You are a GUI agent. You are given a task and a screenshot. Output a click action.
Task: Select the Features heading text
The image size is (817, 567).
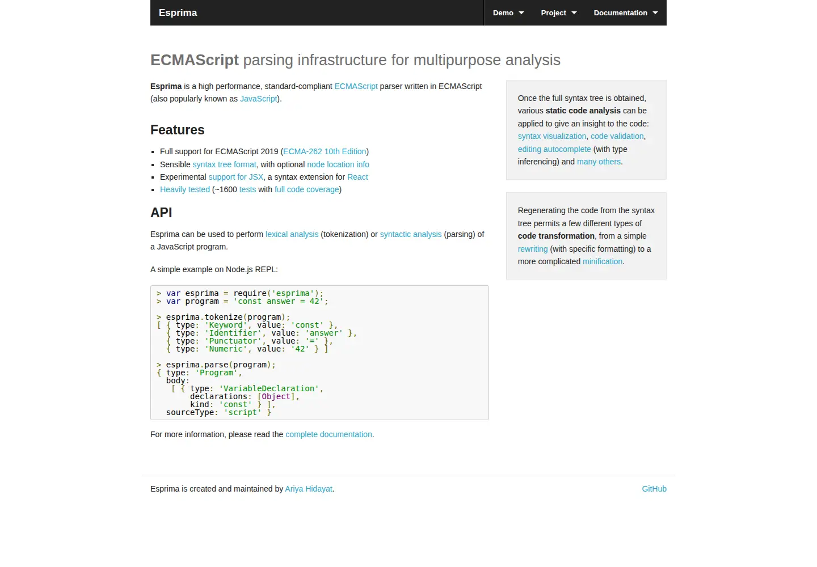click(x=178, y=130)
